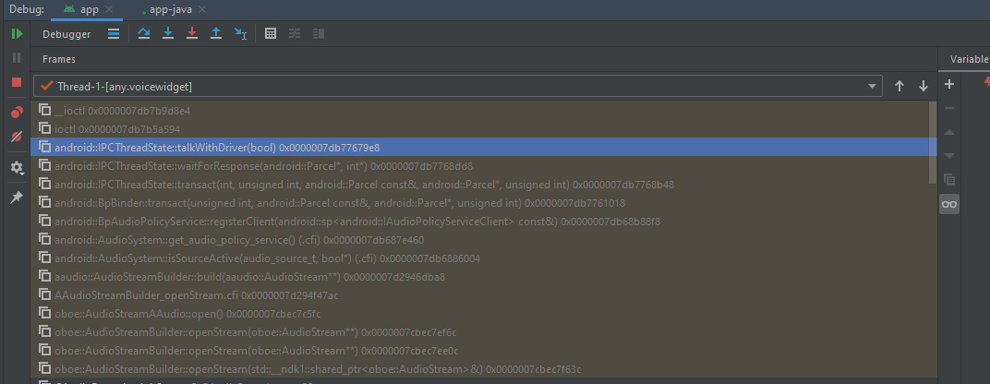The height and width of the screenshot is (384, 990).
Task: Select ioctl 0x0000007db7b5a594 frame
Action: point(480,129)
